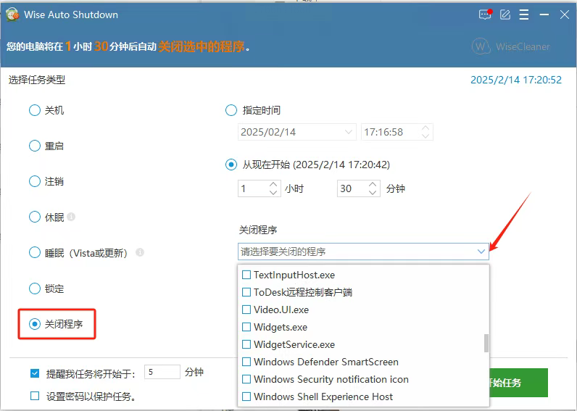
Task: Increase the 小时 hours spinner
Action: click(273, 185)
